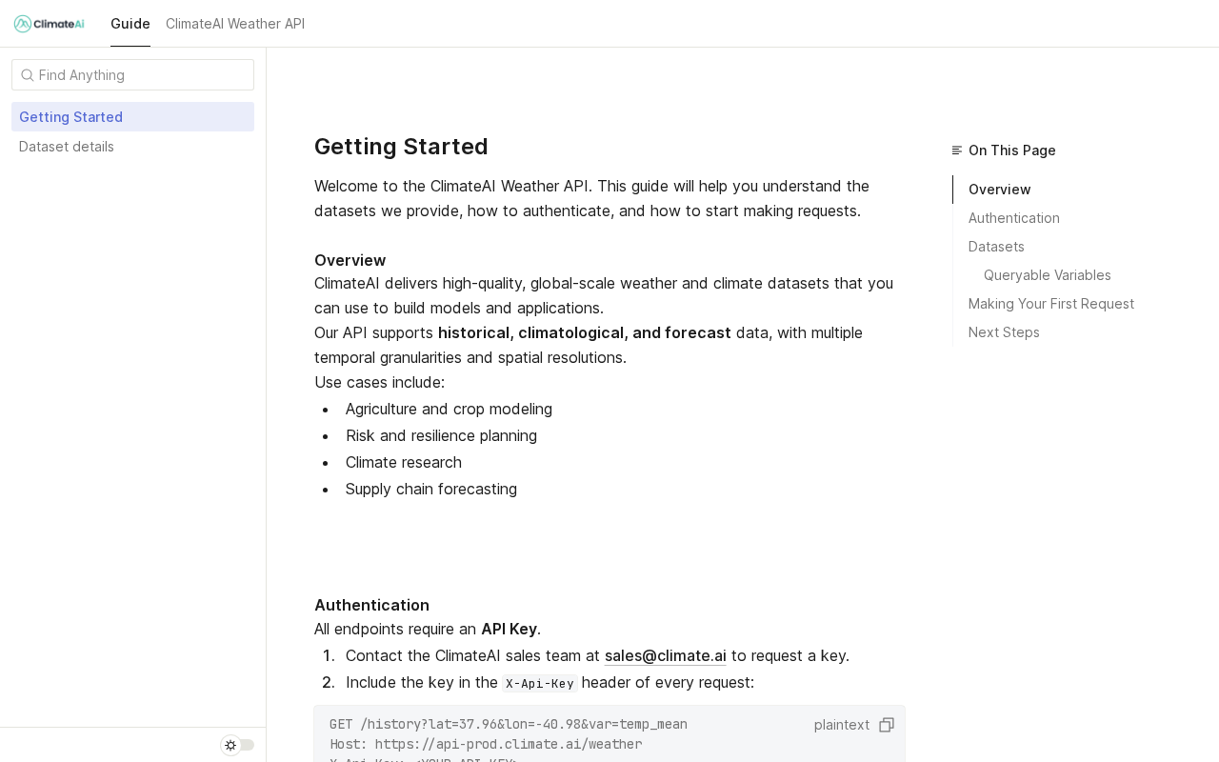1219x762 pixels.
Task: Email sales@climate.ai link
Action: pos(666,655)
